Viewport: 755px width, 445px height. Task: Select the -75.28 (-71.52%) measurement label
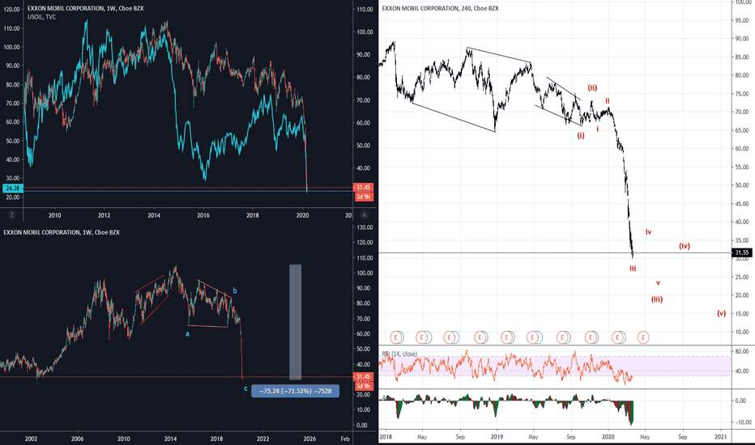(x=295, y=391)
